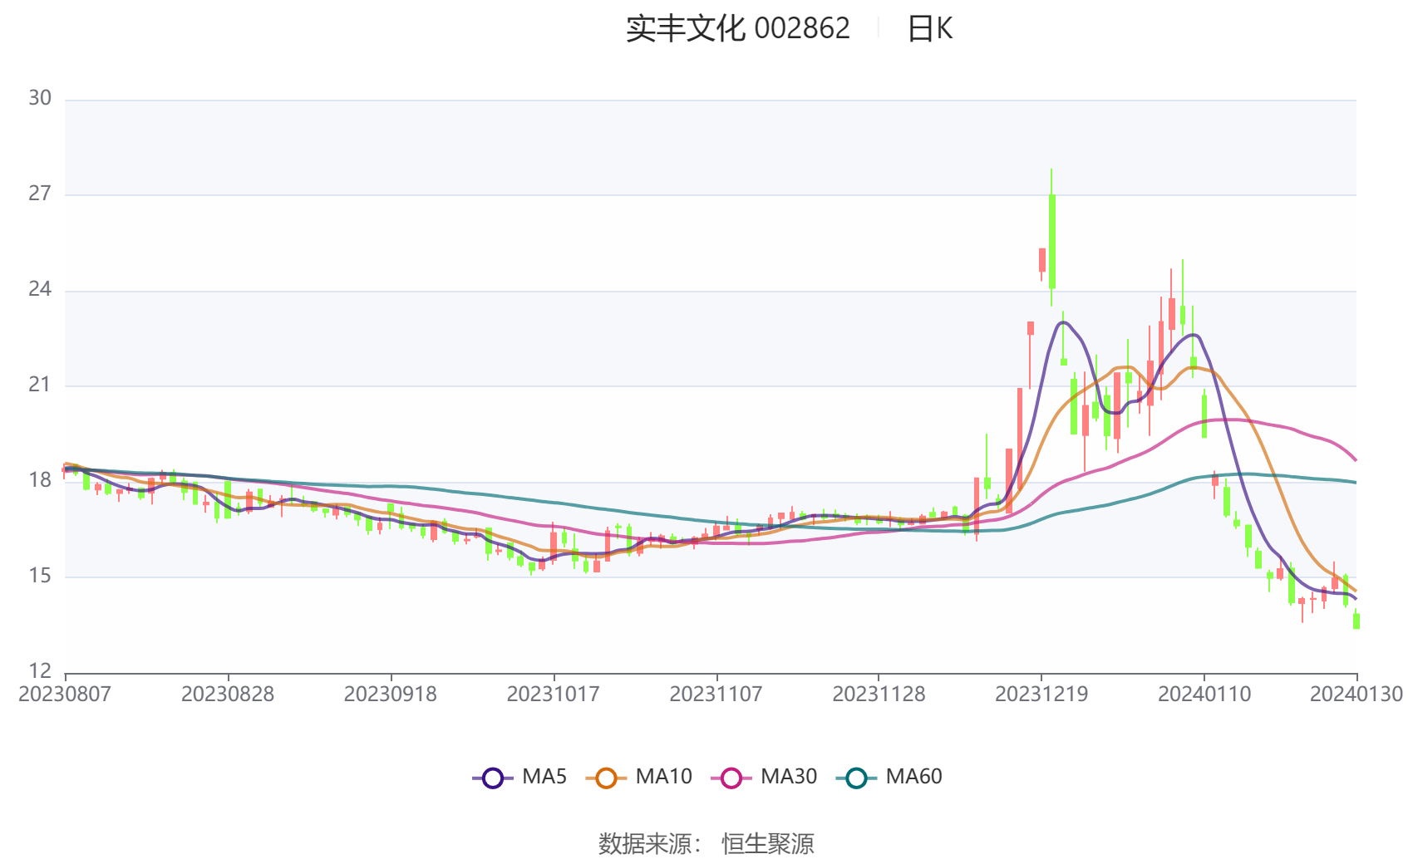Click the 20230918 date axis label
1413x859 pixels.
(391, 694)
